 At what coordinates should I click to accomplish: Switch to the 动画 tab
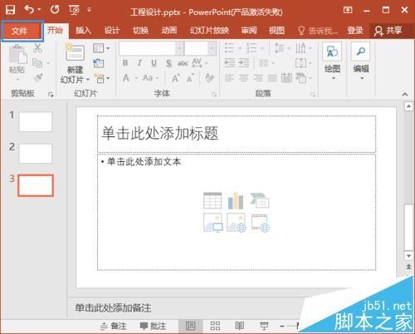tap(169, 30)
